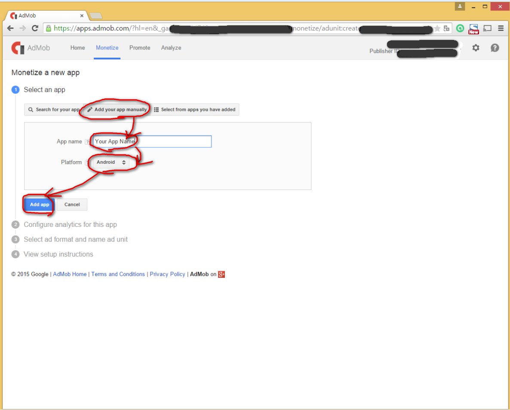Open the extension with red New badge
The width and height of the screenshot is (510, 410).
473,29
